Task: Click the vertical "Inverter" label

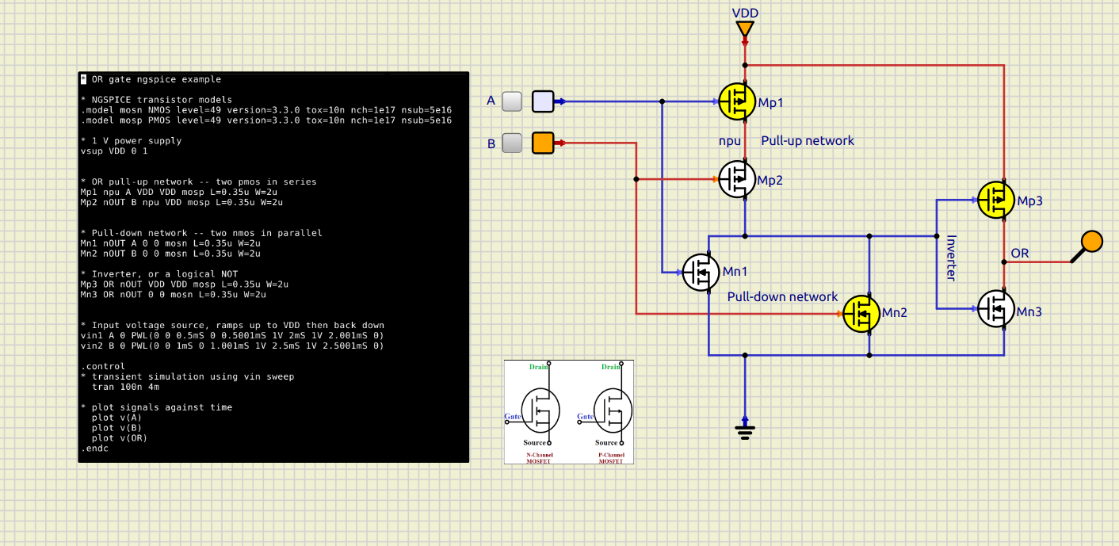Action: click(x=952, y=258)
